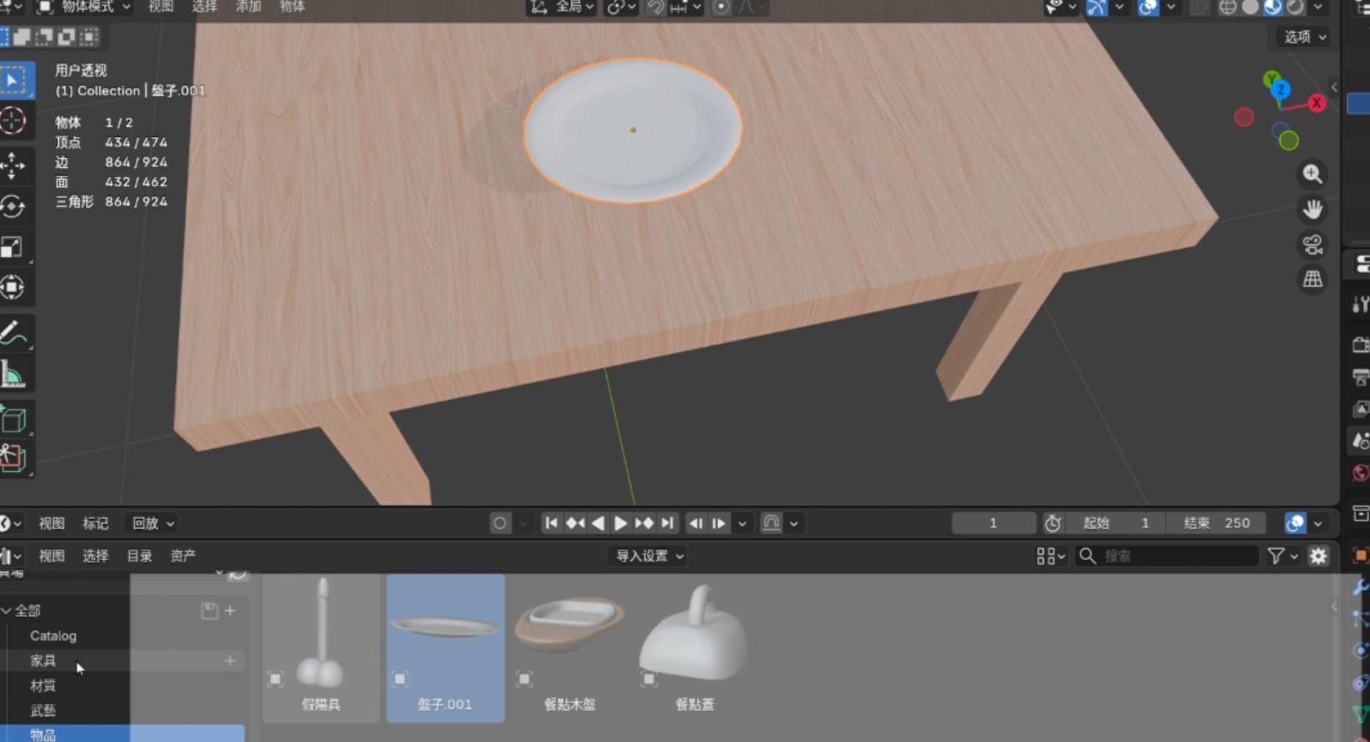Screen dimensions: 1370x742
Task: Click the red X axis gizmo
Action: (x=1316, y=103)
